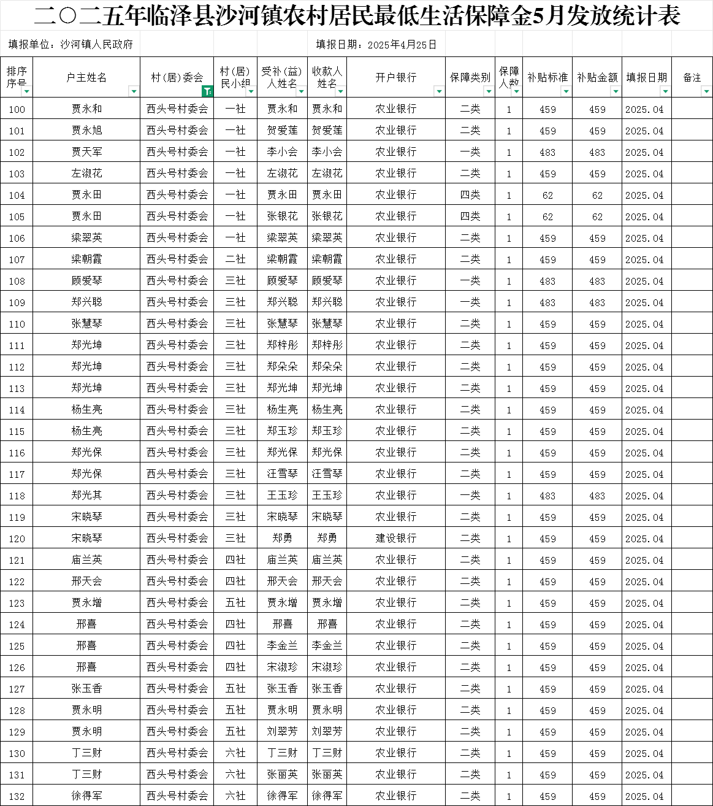
Task: Select 保障类别 cell 四类 in row 104
Action: [x=470, y=195]
